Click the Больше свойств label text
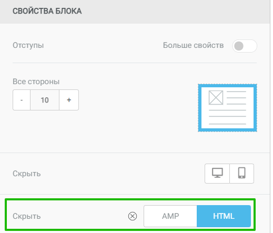The image size is (273, 233). tap(193, 45)
